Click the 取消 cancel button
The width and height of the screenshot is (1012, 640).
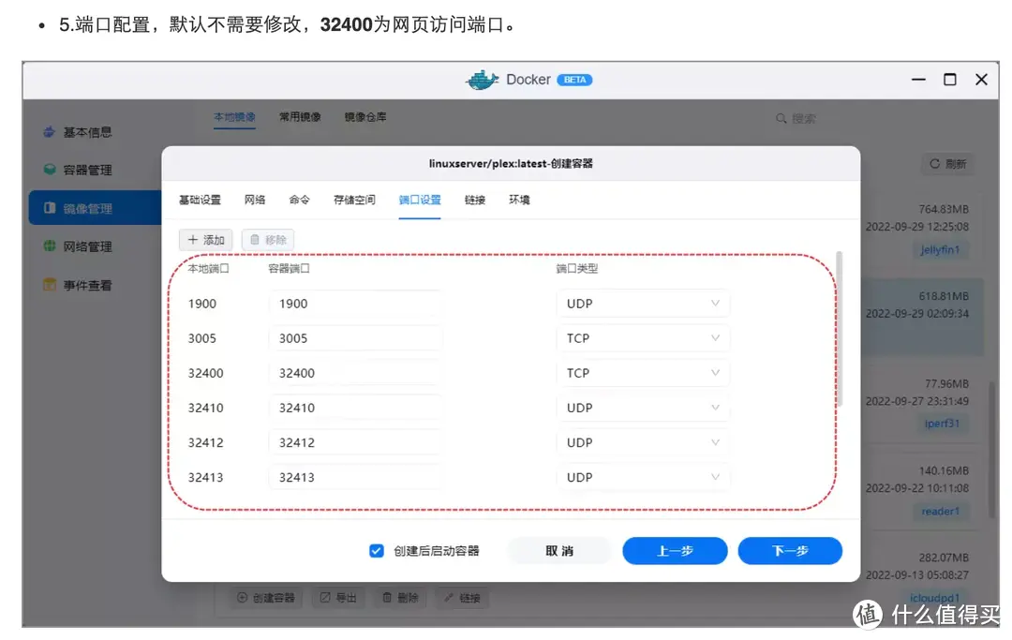coord(559,551)
